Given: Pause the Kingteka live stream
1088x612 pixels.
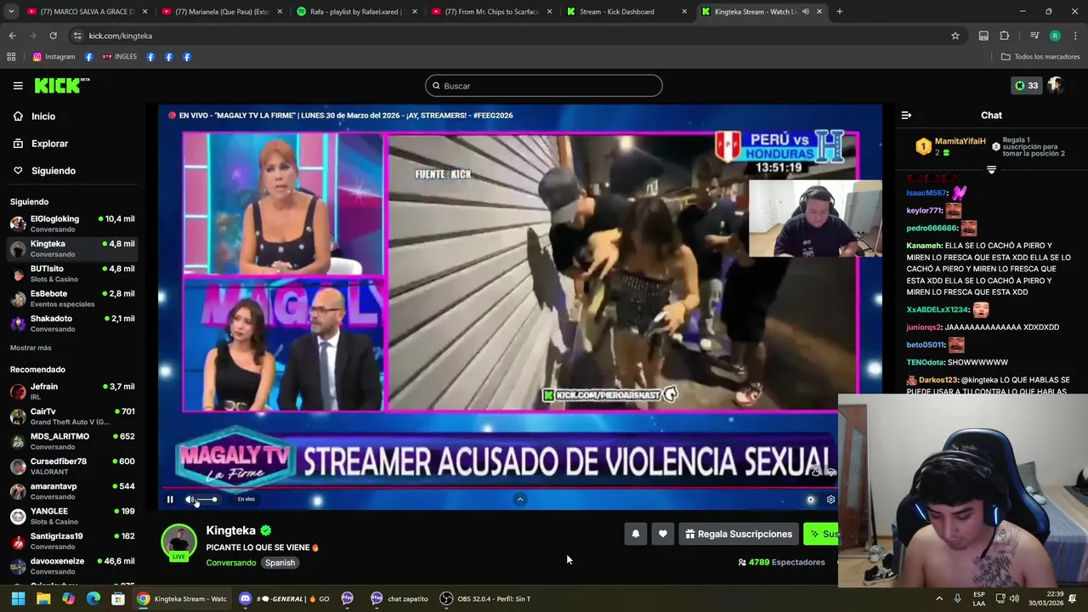Looking at the screenshot, I should [x=170, y=500].
